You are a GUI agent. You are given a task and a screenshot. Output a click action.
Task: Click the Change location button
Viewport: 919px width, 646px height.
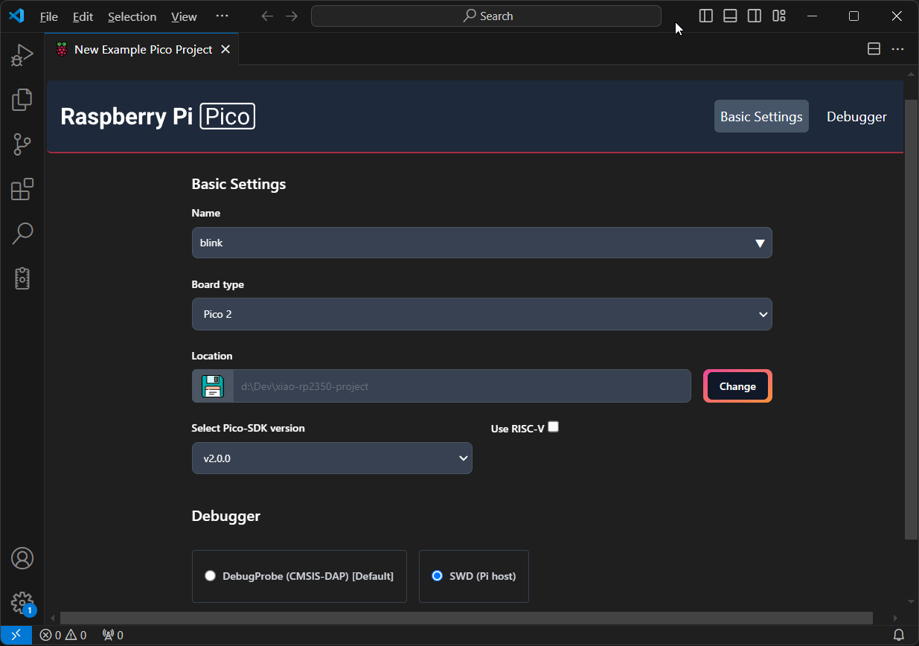pos(737,386)
